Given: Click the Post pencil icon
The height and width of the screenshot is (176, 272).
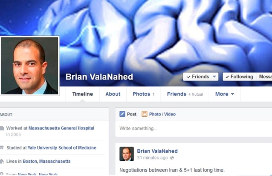Looking at the screenshot, I should pos(122,114).
